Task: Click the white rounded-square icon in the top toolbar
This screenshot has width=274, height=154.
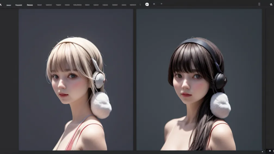Action: pyautogui.click(x=147, y=4)
